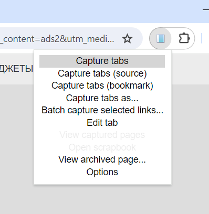Click the greyed Open scrapbook entry

click(102, 147)
